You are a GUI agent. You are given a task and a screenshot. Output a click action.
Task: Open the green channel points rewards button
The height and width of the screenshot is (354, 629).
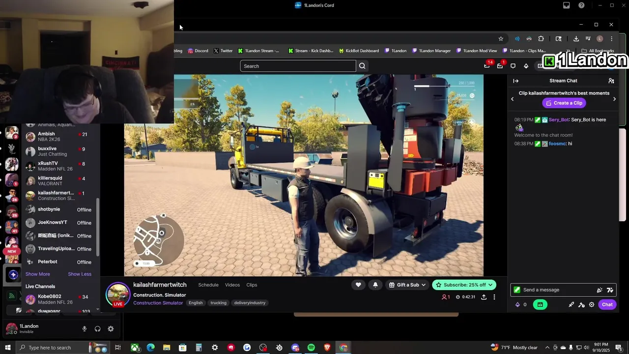pyautogui.click(x=540, y=304)
